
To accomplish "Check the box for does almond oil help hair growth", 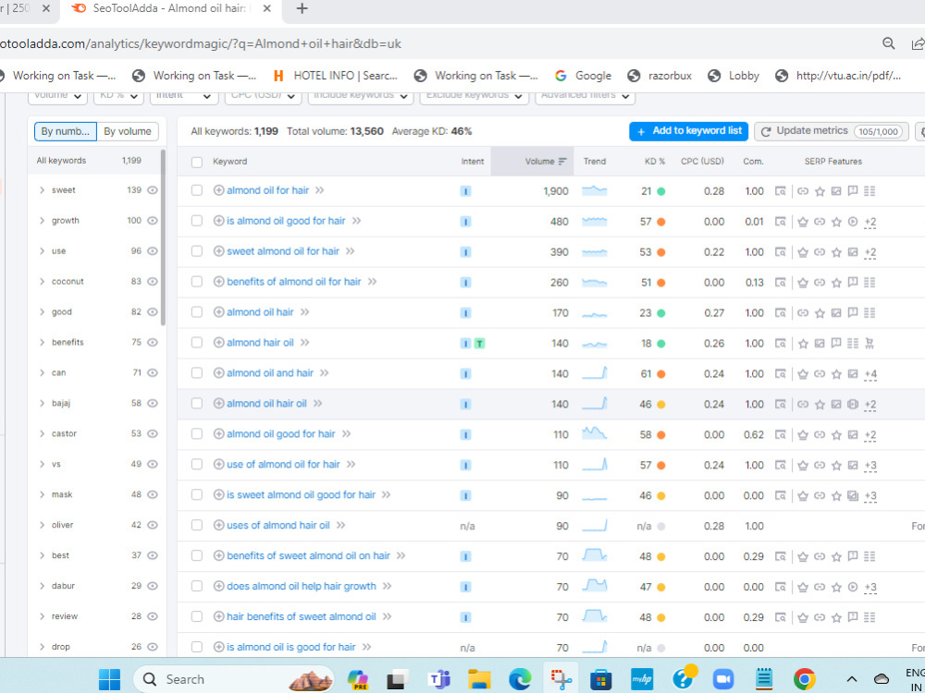I will [x=197, y=587].
